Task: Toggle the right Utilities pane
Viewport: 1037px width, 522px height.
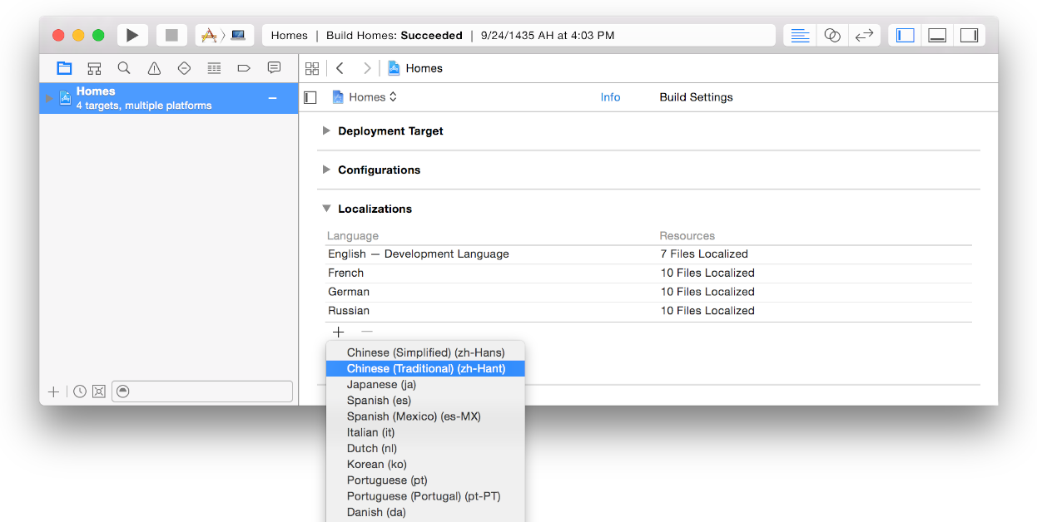Action: [969, 35]
